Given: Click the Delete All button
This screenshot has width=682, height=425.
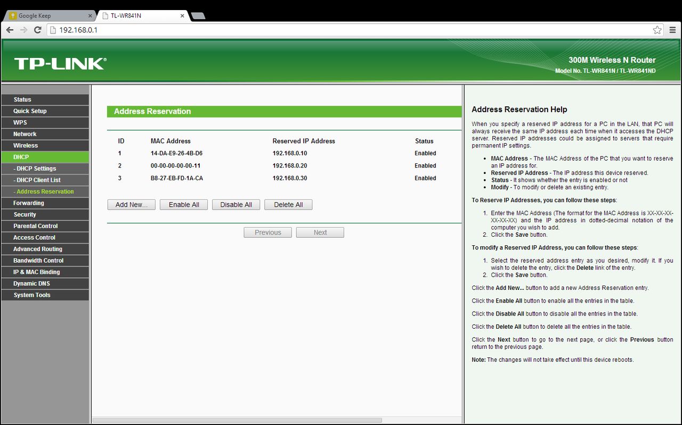Looking at the screenshot, I should pos(288,205).
